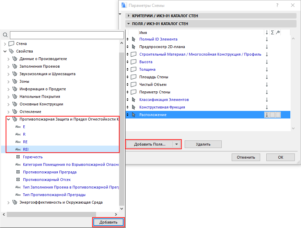The width and height of the screenshot is (301, 228).
Task: Toggle flag box in Расположение row
Action: click(x=278, y=115)
